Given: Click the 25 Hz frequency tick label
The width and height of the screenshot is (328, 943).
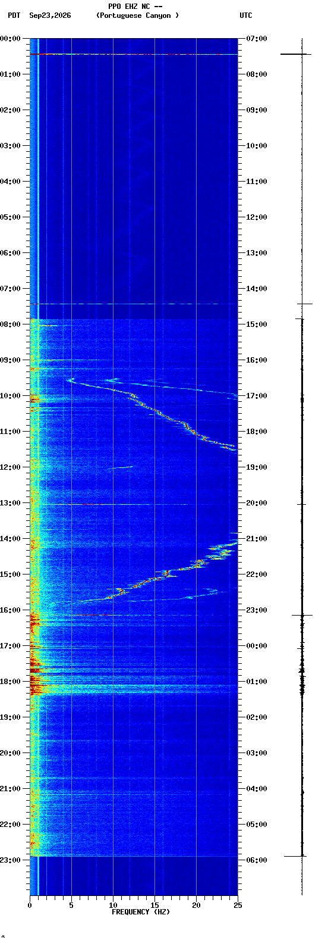Looking at the screenshot, I should coord(238,905).
